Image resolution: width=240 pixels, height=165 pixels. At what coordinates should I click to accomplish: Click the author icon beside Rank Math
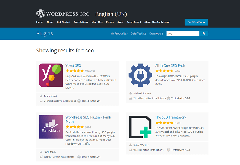[x=41, y=152]
